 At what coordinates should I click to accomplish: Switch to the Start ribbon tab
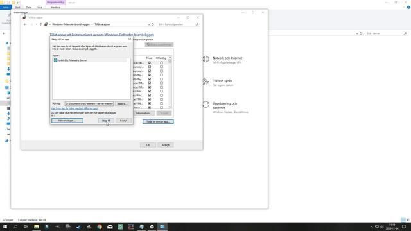17,7
